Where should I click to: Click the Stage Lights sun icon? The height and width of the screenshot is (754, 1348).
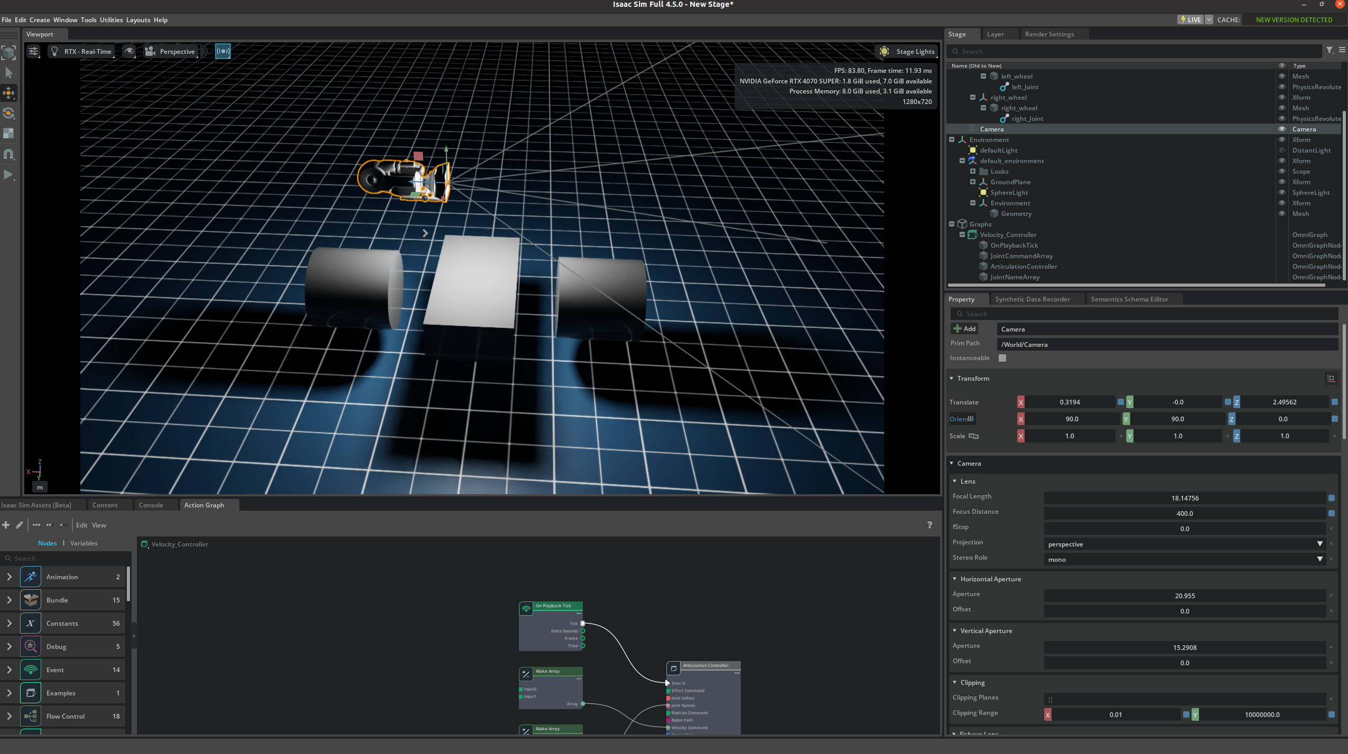click(884, 51)
